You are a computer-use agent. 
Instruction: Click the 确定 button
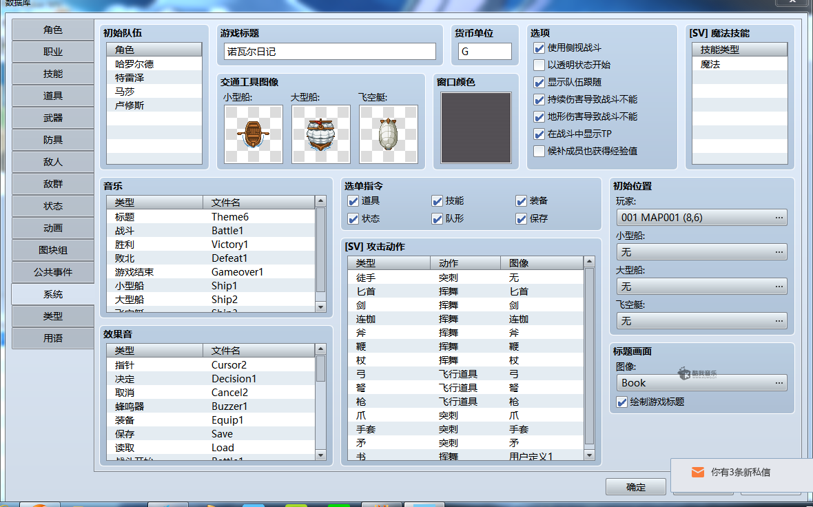(636, 487)
